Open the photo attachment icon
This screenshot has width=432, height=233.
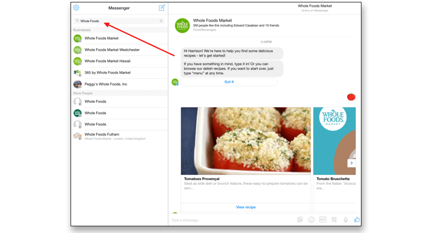[x=300, y=220]
